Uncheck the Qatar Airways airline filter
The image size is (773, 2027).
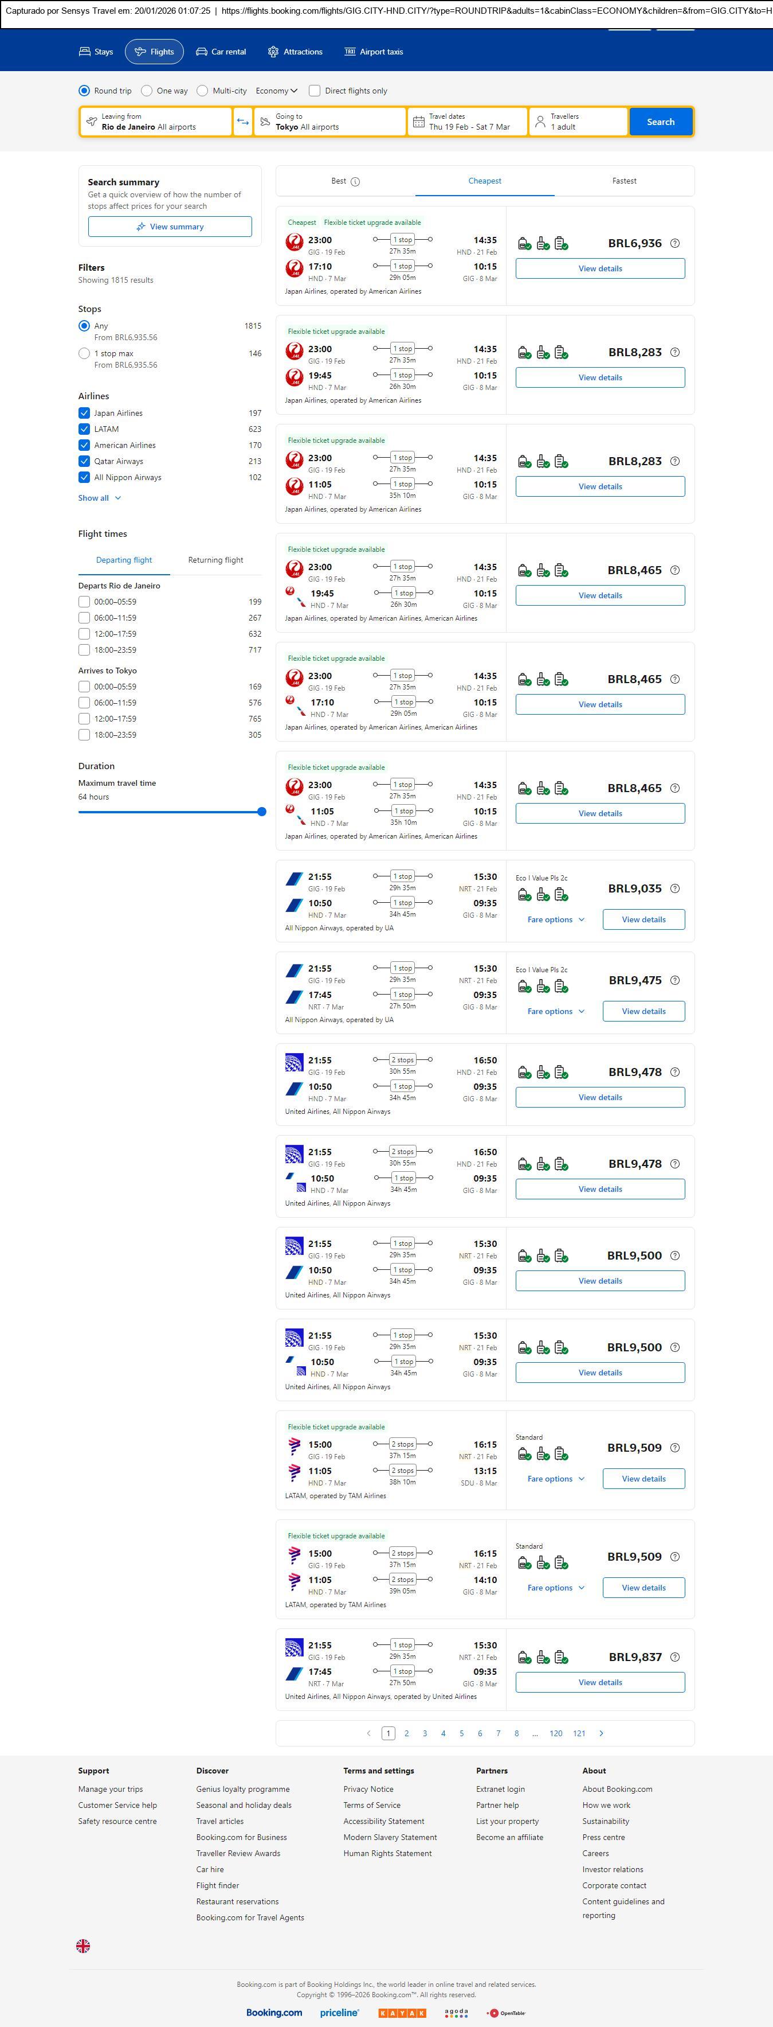pos(84,461)
